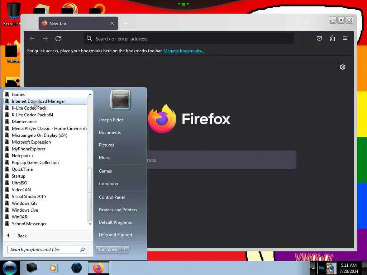Open the user account picture
Screen dimensions: 367x275
[x=120, y=100]
